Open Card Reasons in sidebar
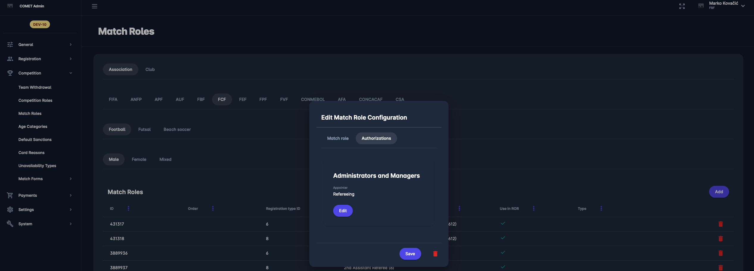 (x=32, y=153)
